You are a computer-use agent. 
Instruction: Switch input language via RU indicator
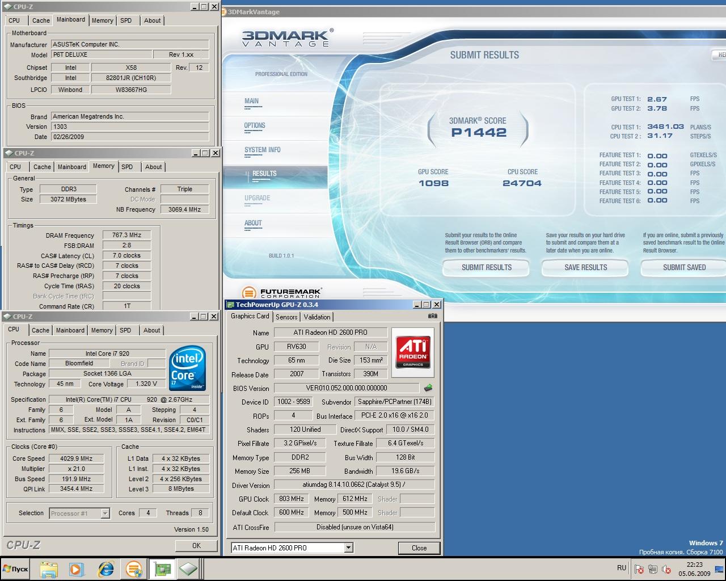point(622,568)
